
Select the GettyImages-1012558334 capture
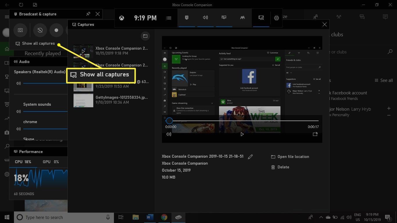[111, 100]
